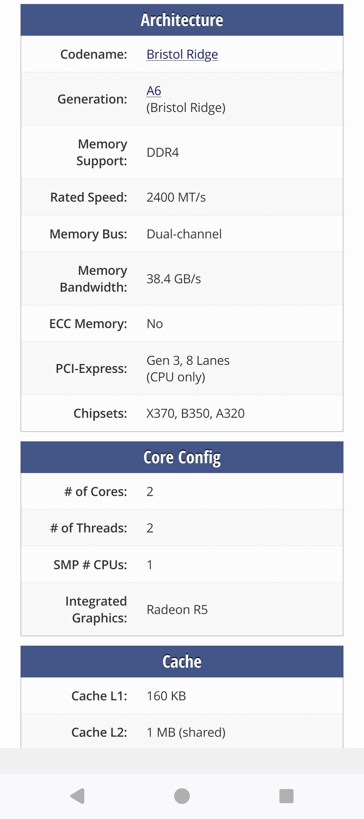
Task: Click the 38.4 GB/s bandwidth value
Action: (x=174, y=279)
